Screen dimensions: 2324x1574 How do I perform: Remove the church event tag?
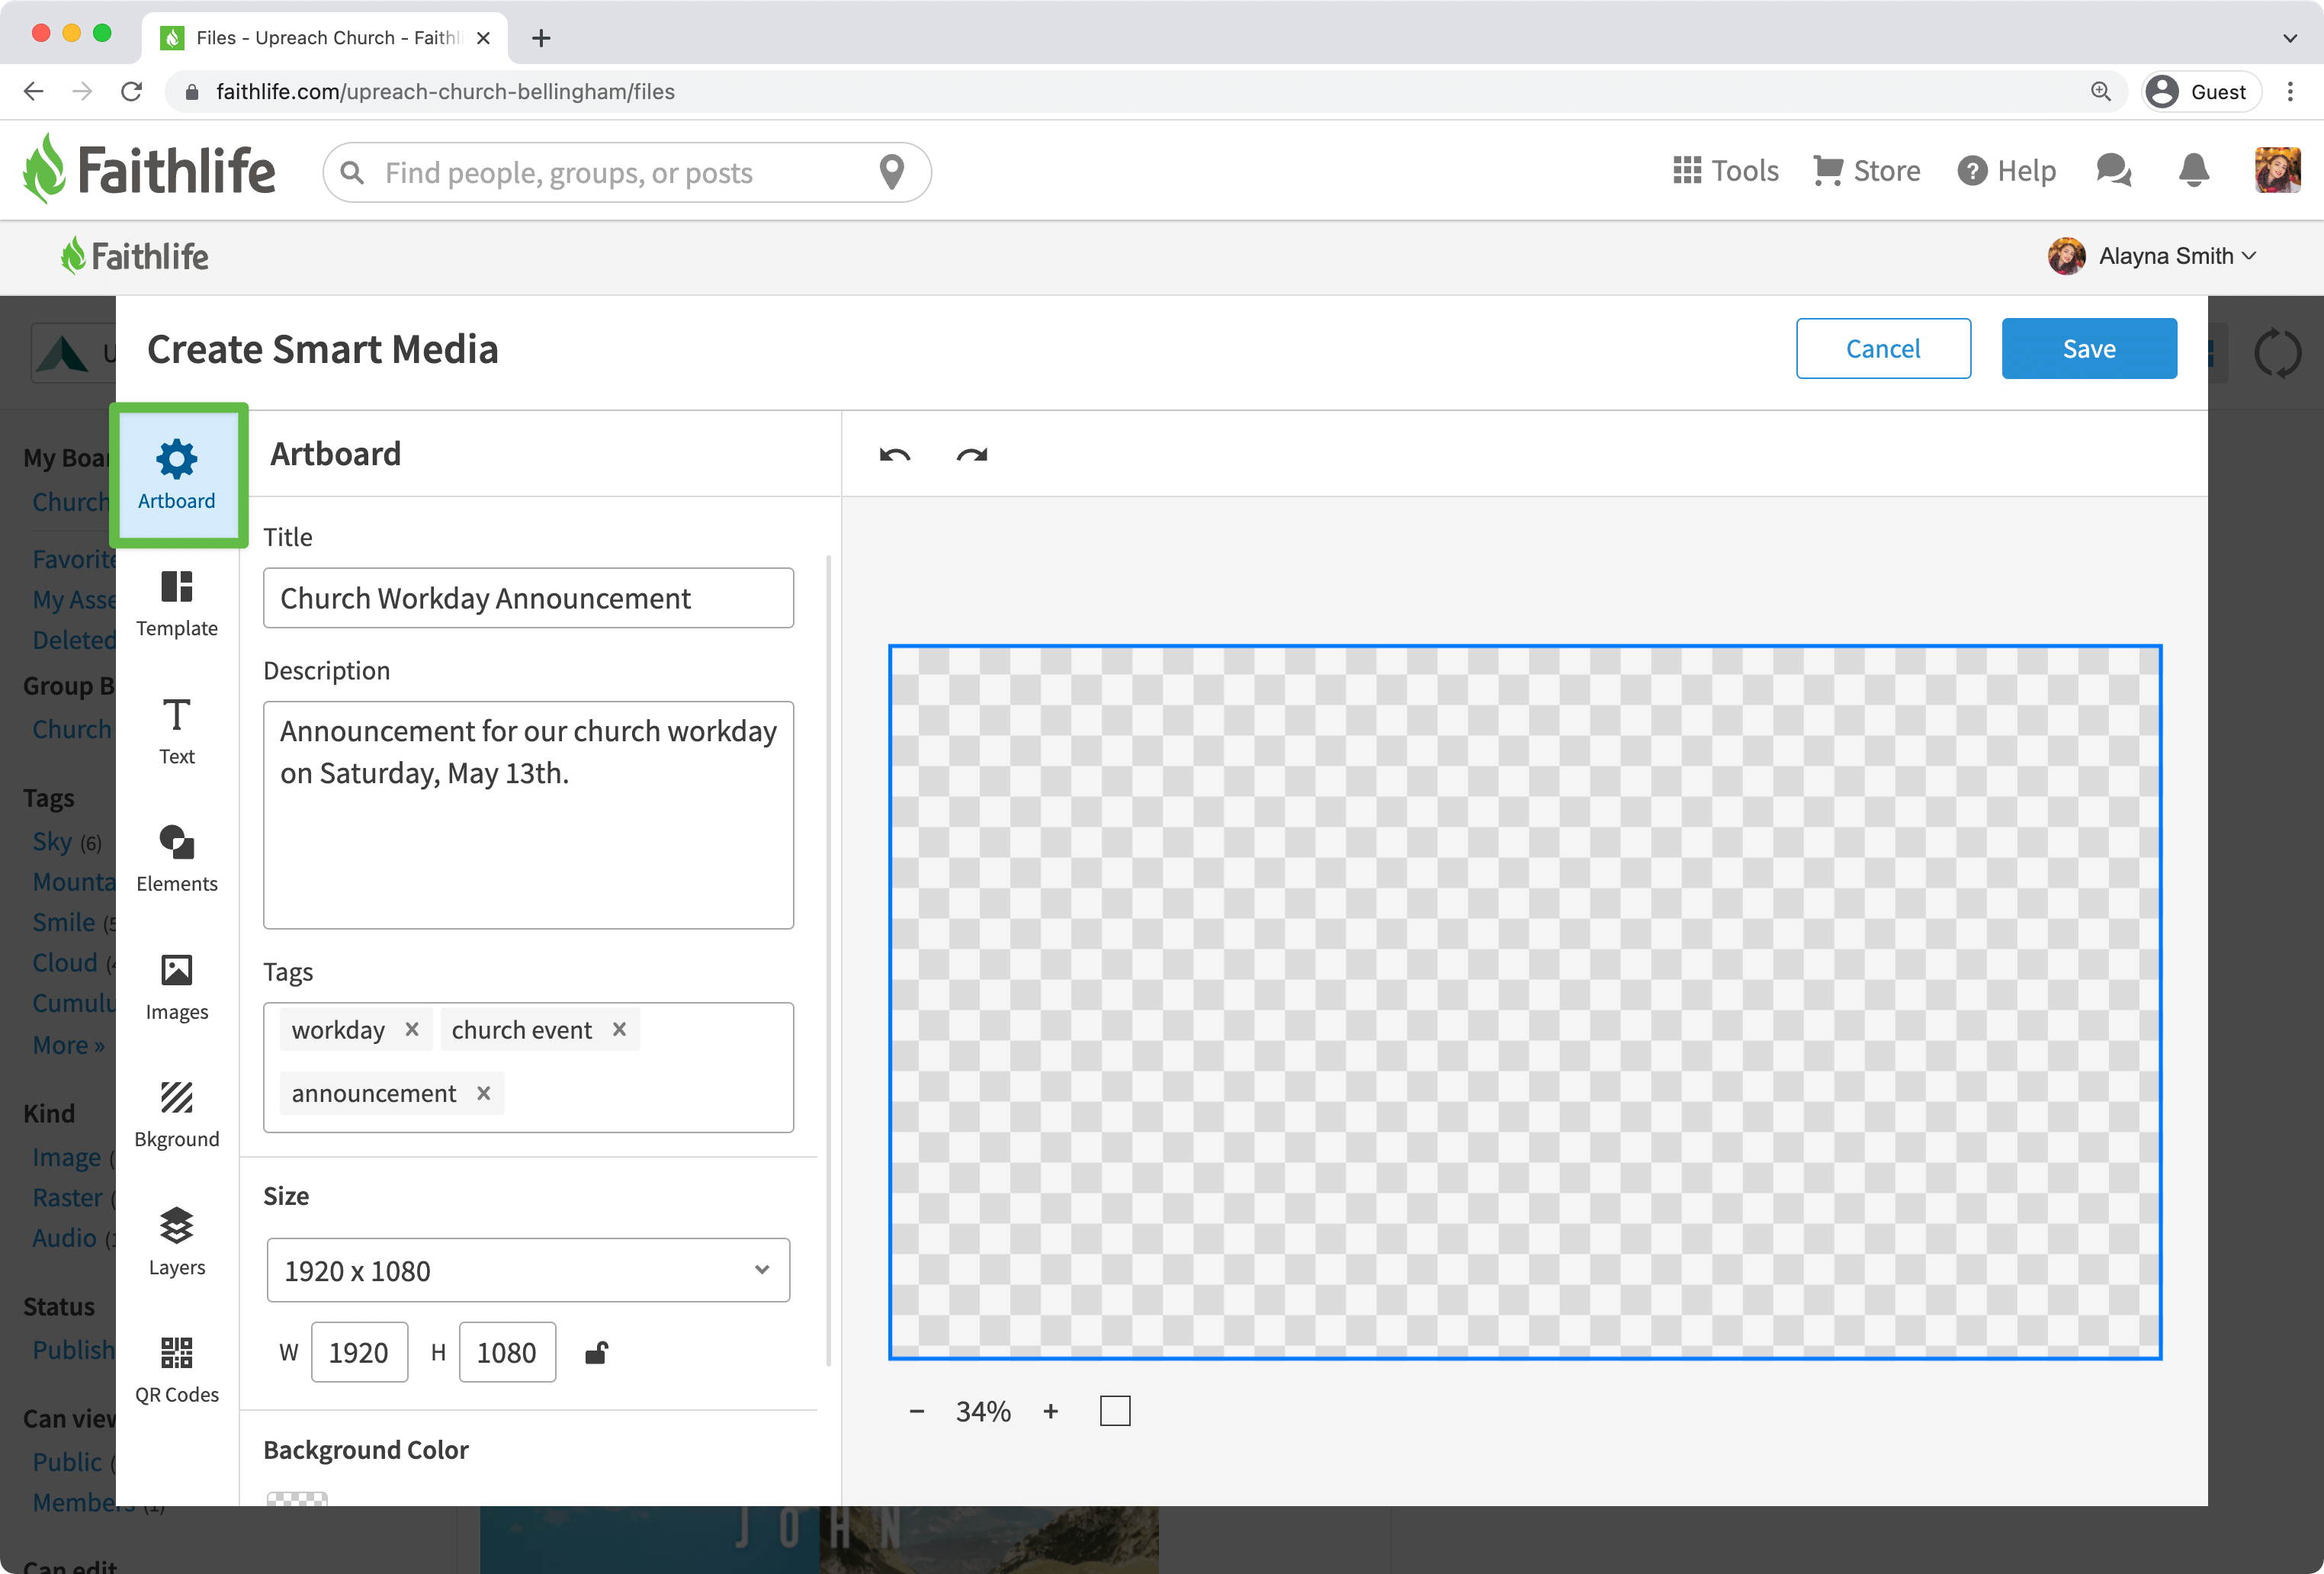[x=619, y=1029]
